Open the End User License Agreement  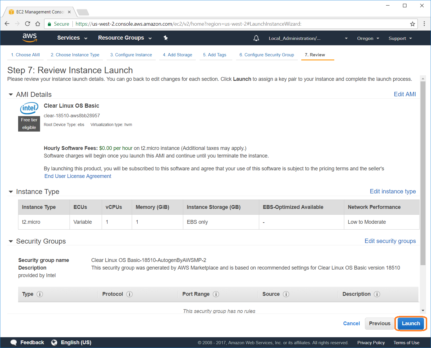tap(78, 176)
